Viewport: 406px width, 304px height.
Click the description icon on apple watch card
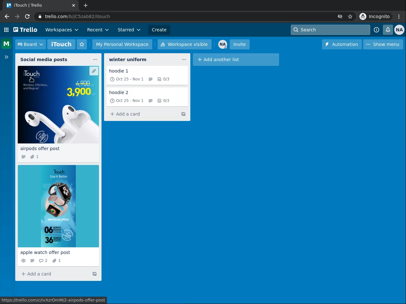32,261
